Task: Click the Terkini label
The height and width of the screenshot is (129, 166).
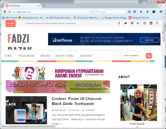Action: click(x=11, y=23)
